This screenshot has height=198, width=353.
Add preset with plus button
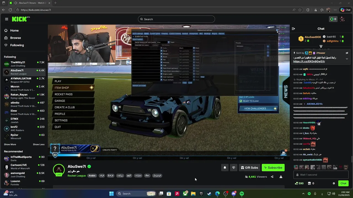coord(268,46)
